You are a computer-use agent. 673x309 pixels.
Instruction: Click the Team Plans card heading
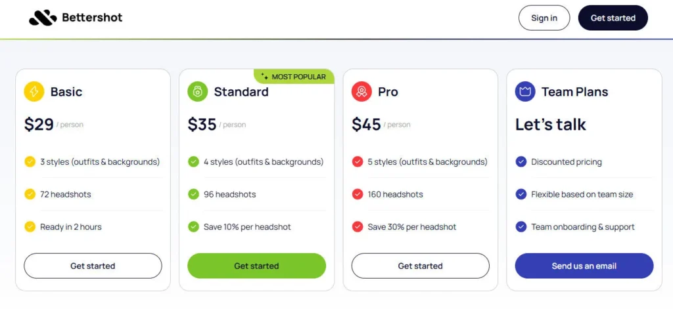574,92
